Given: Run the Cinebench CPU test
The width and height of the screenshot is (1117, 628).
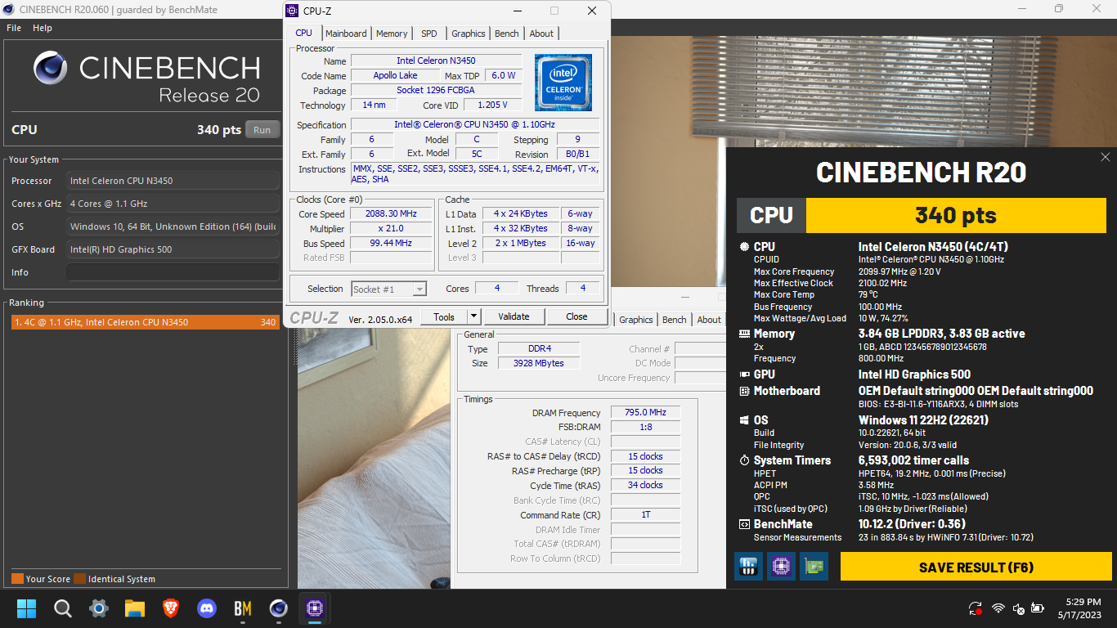Looking at the screenshot, I should pyautogui.click(x=262, y=130).
